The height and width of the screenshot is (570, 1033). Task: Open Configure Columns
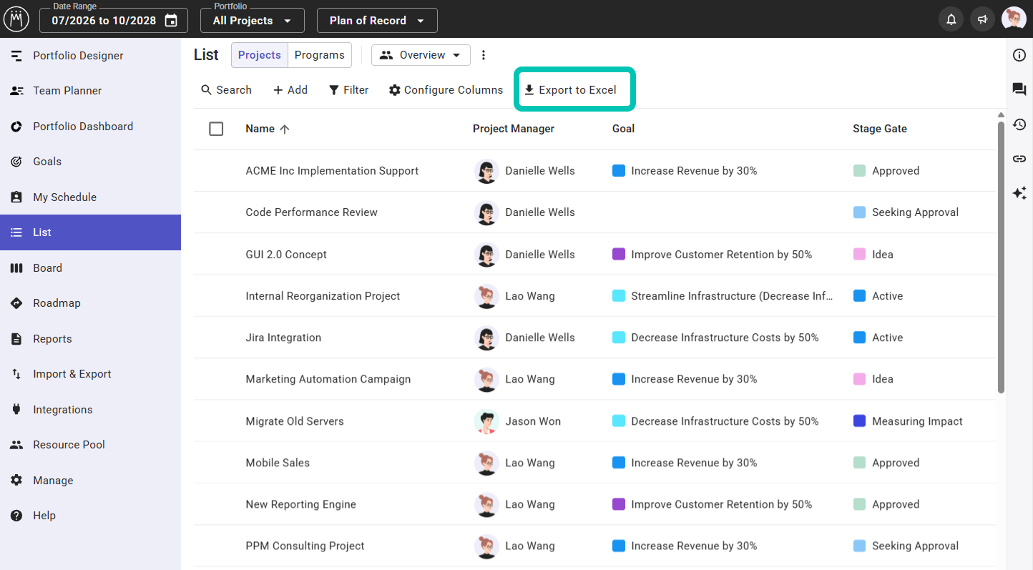click(446, 90)
